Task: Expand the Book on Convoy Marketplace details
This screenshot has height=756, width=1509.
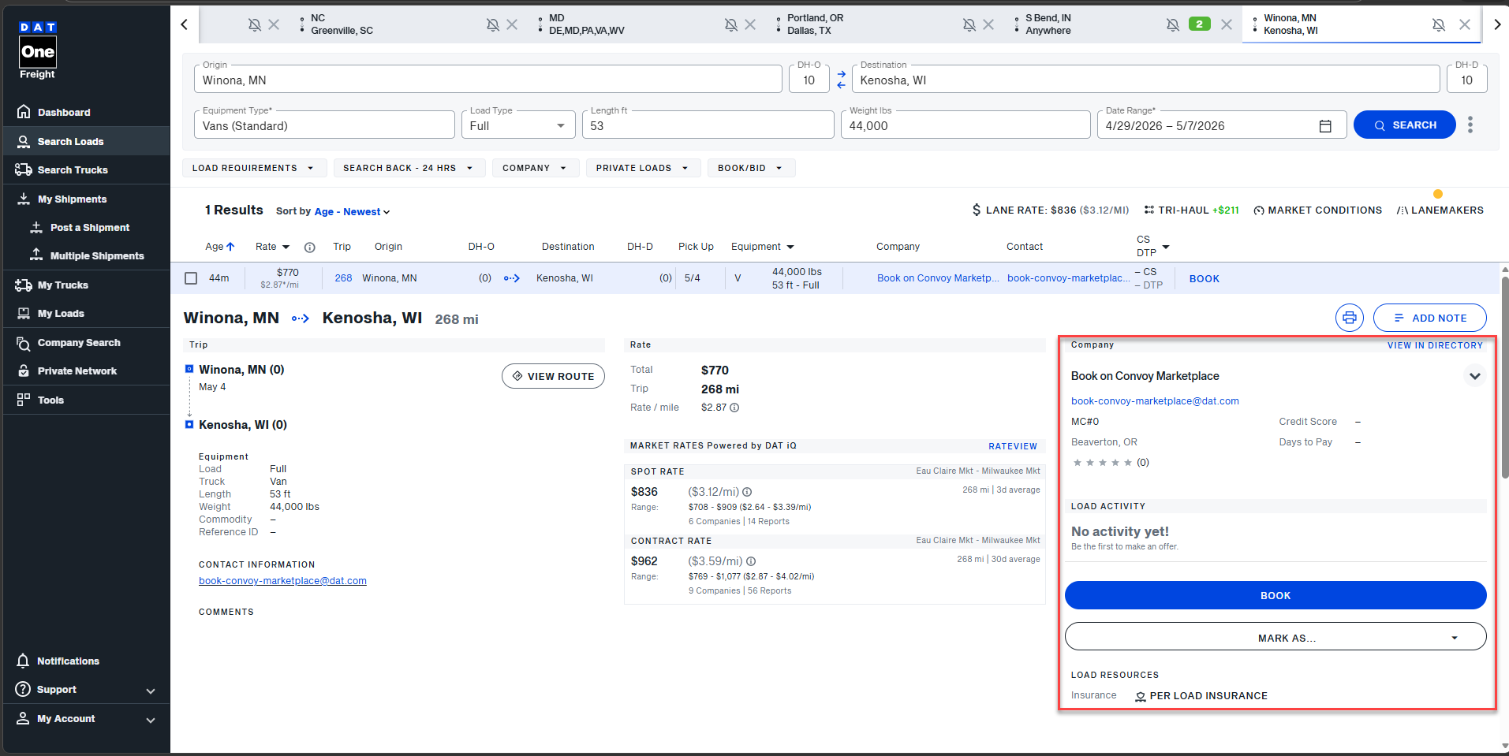Action: [x=1474, y=376]
